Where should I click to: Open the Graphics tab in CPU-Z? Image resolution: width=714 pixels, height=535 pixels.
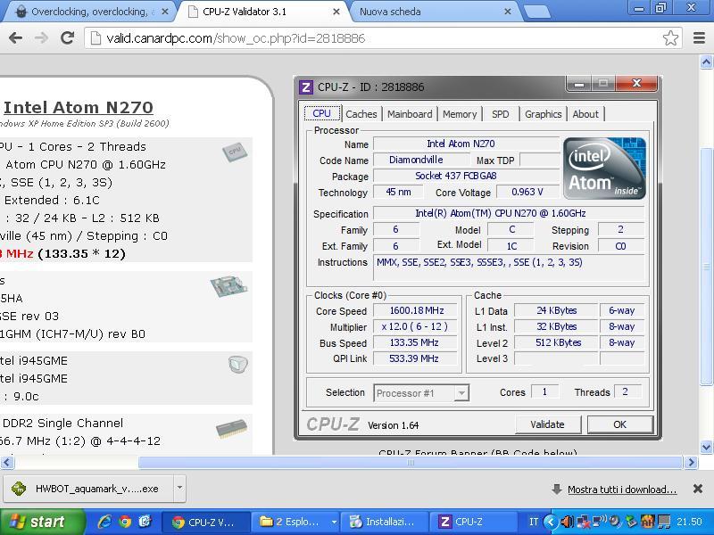pyautogui.click(x=543, y=114)
